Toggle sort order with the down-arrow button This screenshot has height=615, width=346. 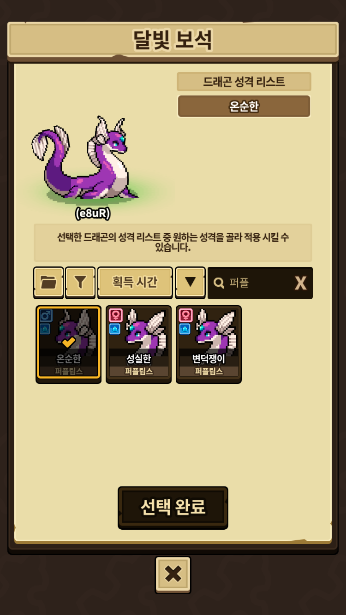coord(191,282)
